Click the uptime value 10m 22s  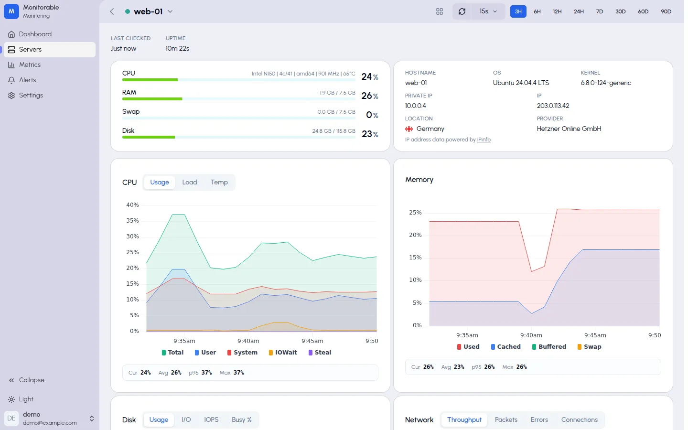177,48
